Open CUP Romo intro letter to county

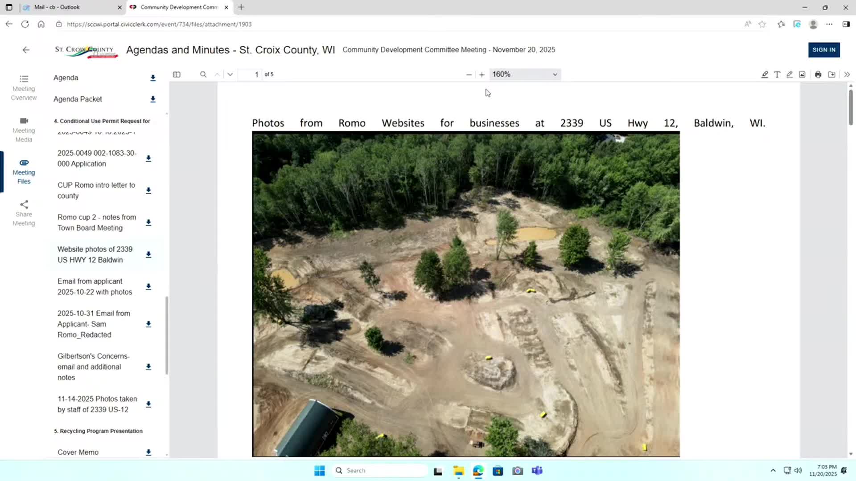click(96, 190)
